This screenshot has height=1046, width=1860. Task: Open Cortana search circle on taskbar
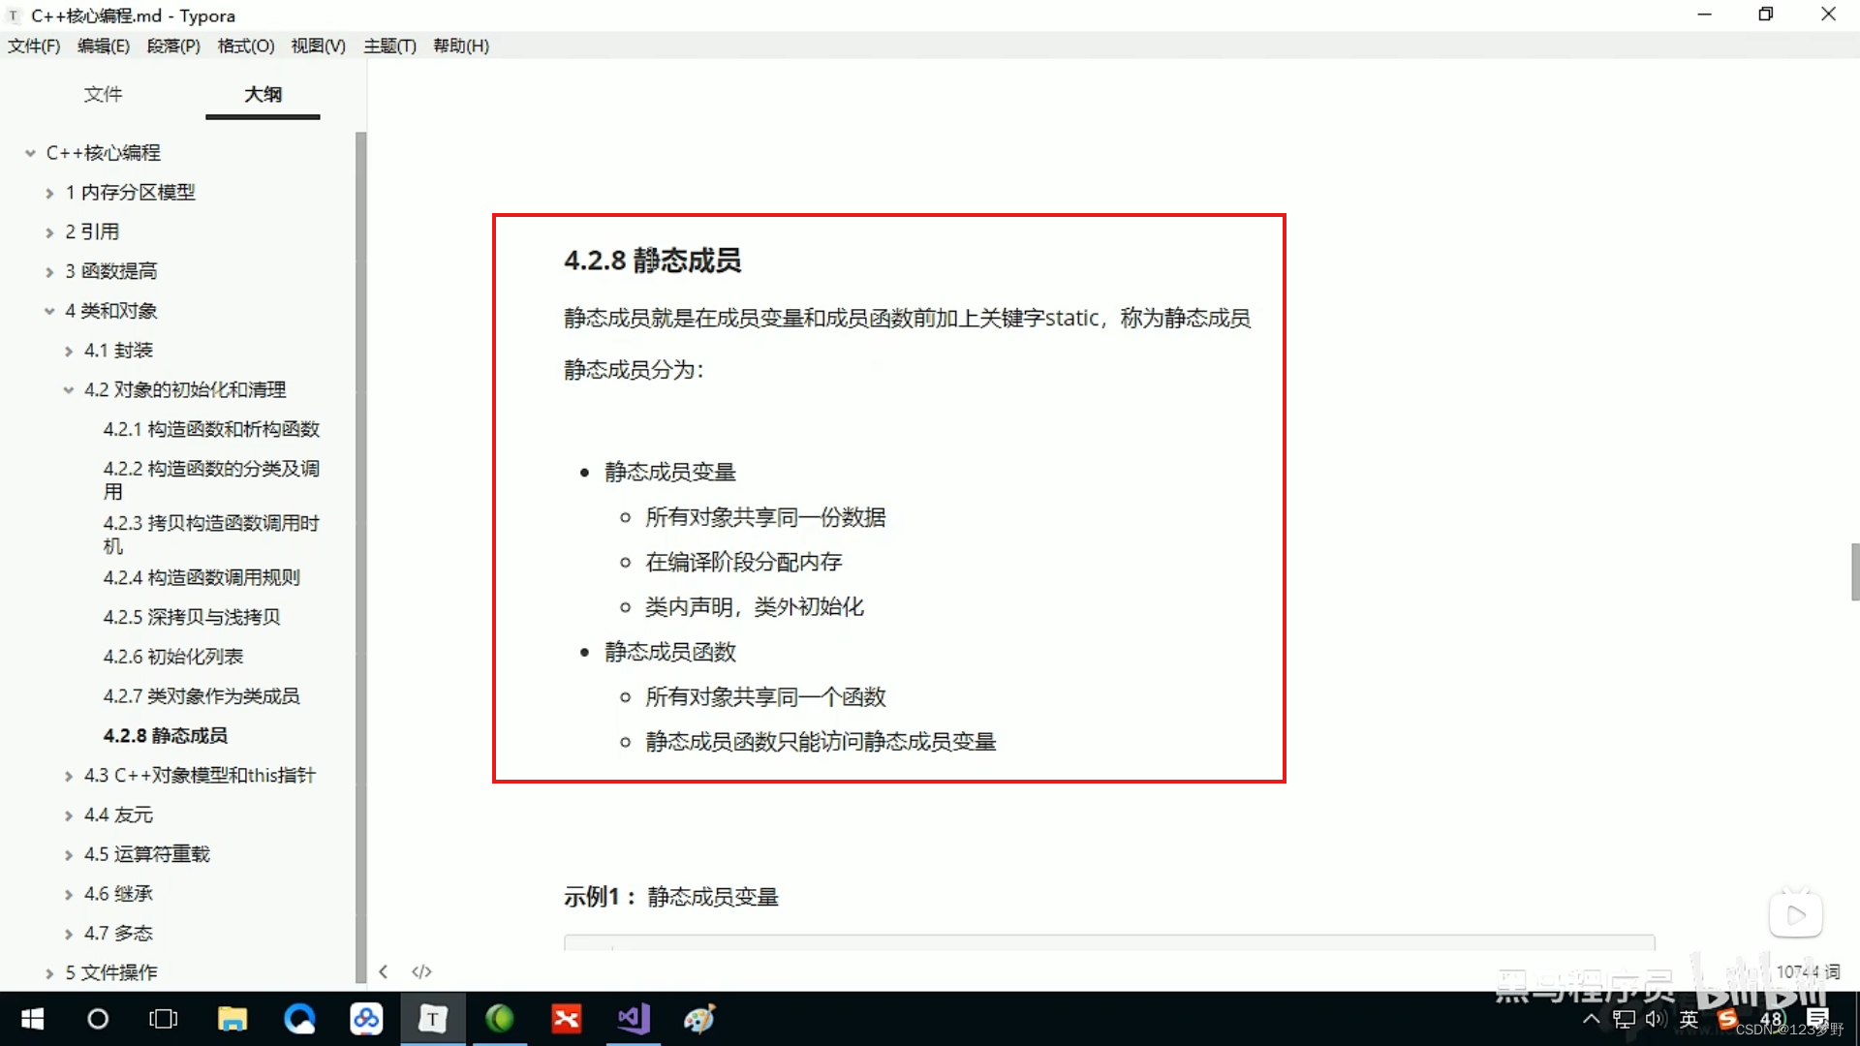click(98, 1019)
